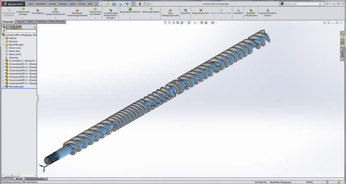Select Ursprung in the tree
This screenshot has width=346, height=184.
tap(13, 58)
